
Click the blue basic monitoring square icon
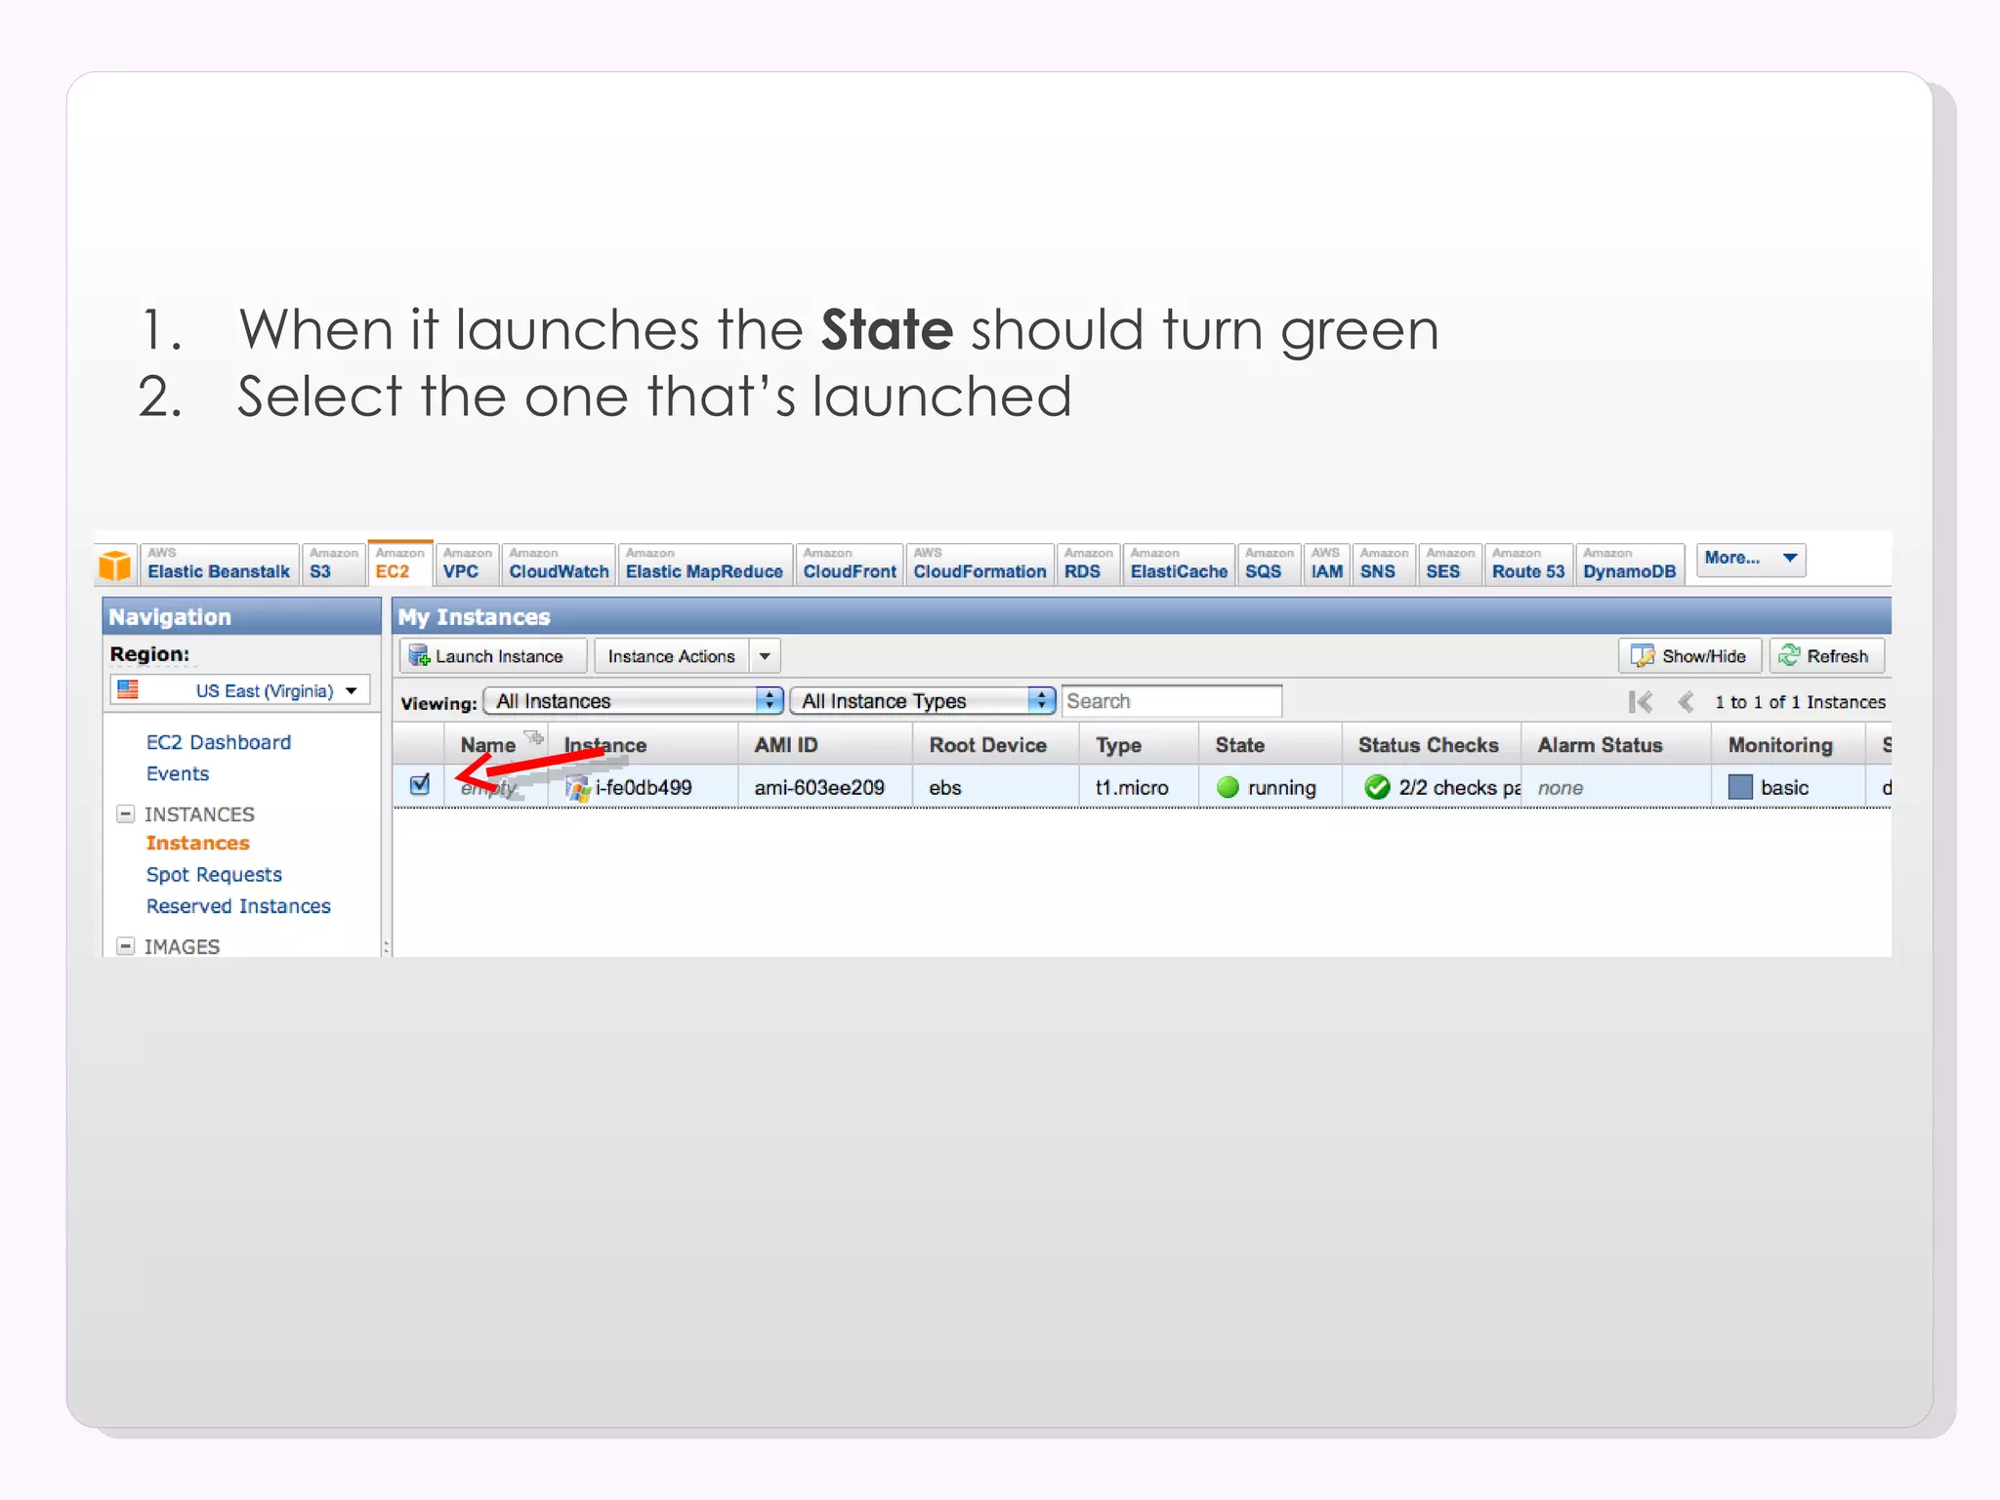pyautogui.click(x=1740, y=787)
